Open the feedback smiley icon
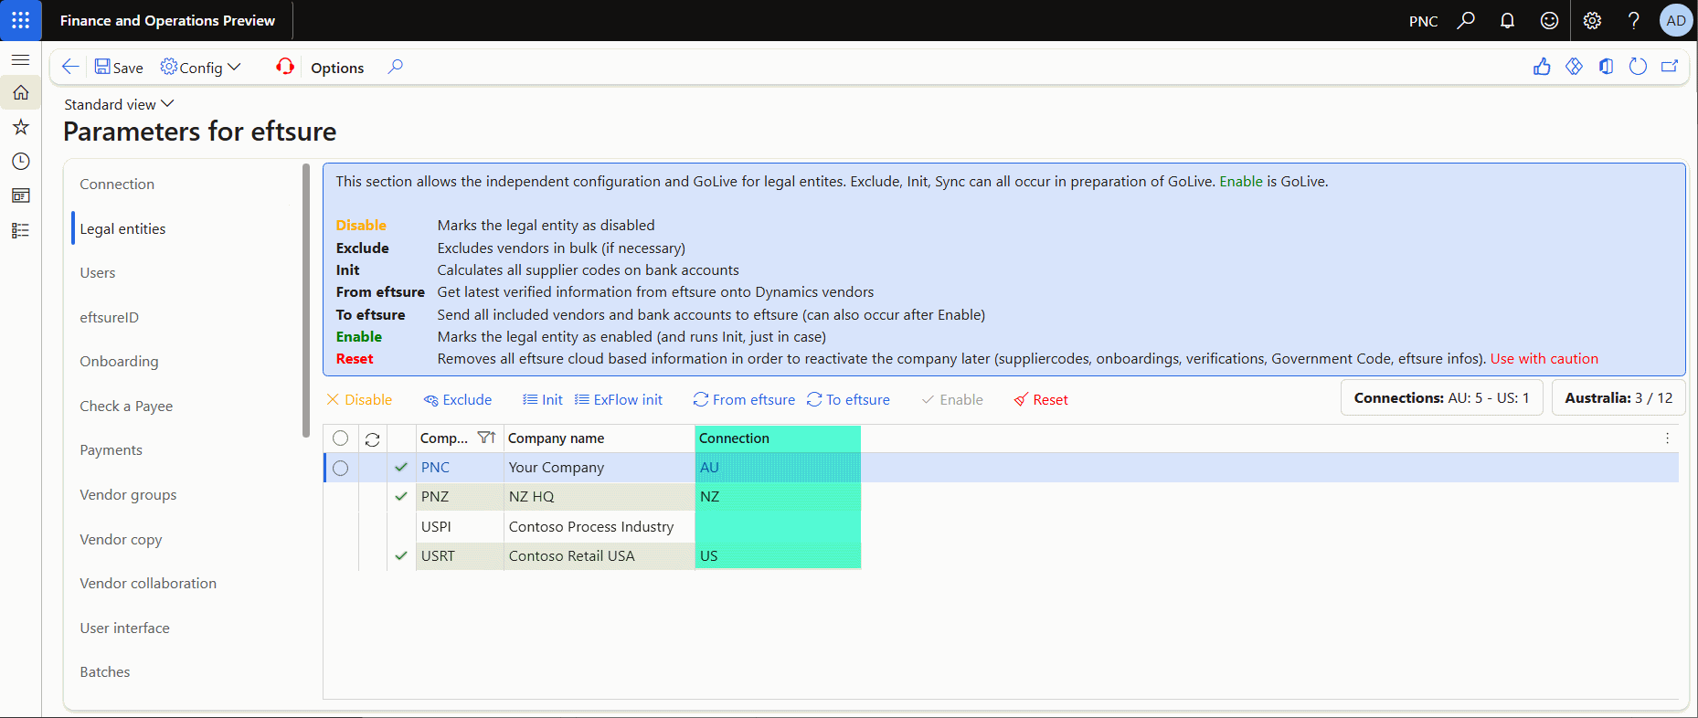Viewport: 1698px width, 718px height. coord(1549,20)
